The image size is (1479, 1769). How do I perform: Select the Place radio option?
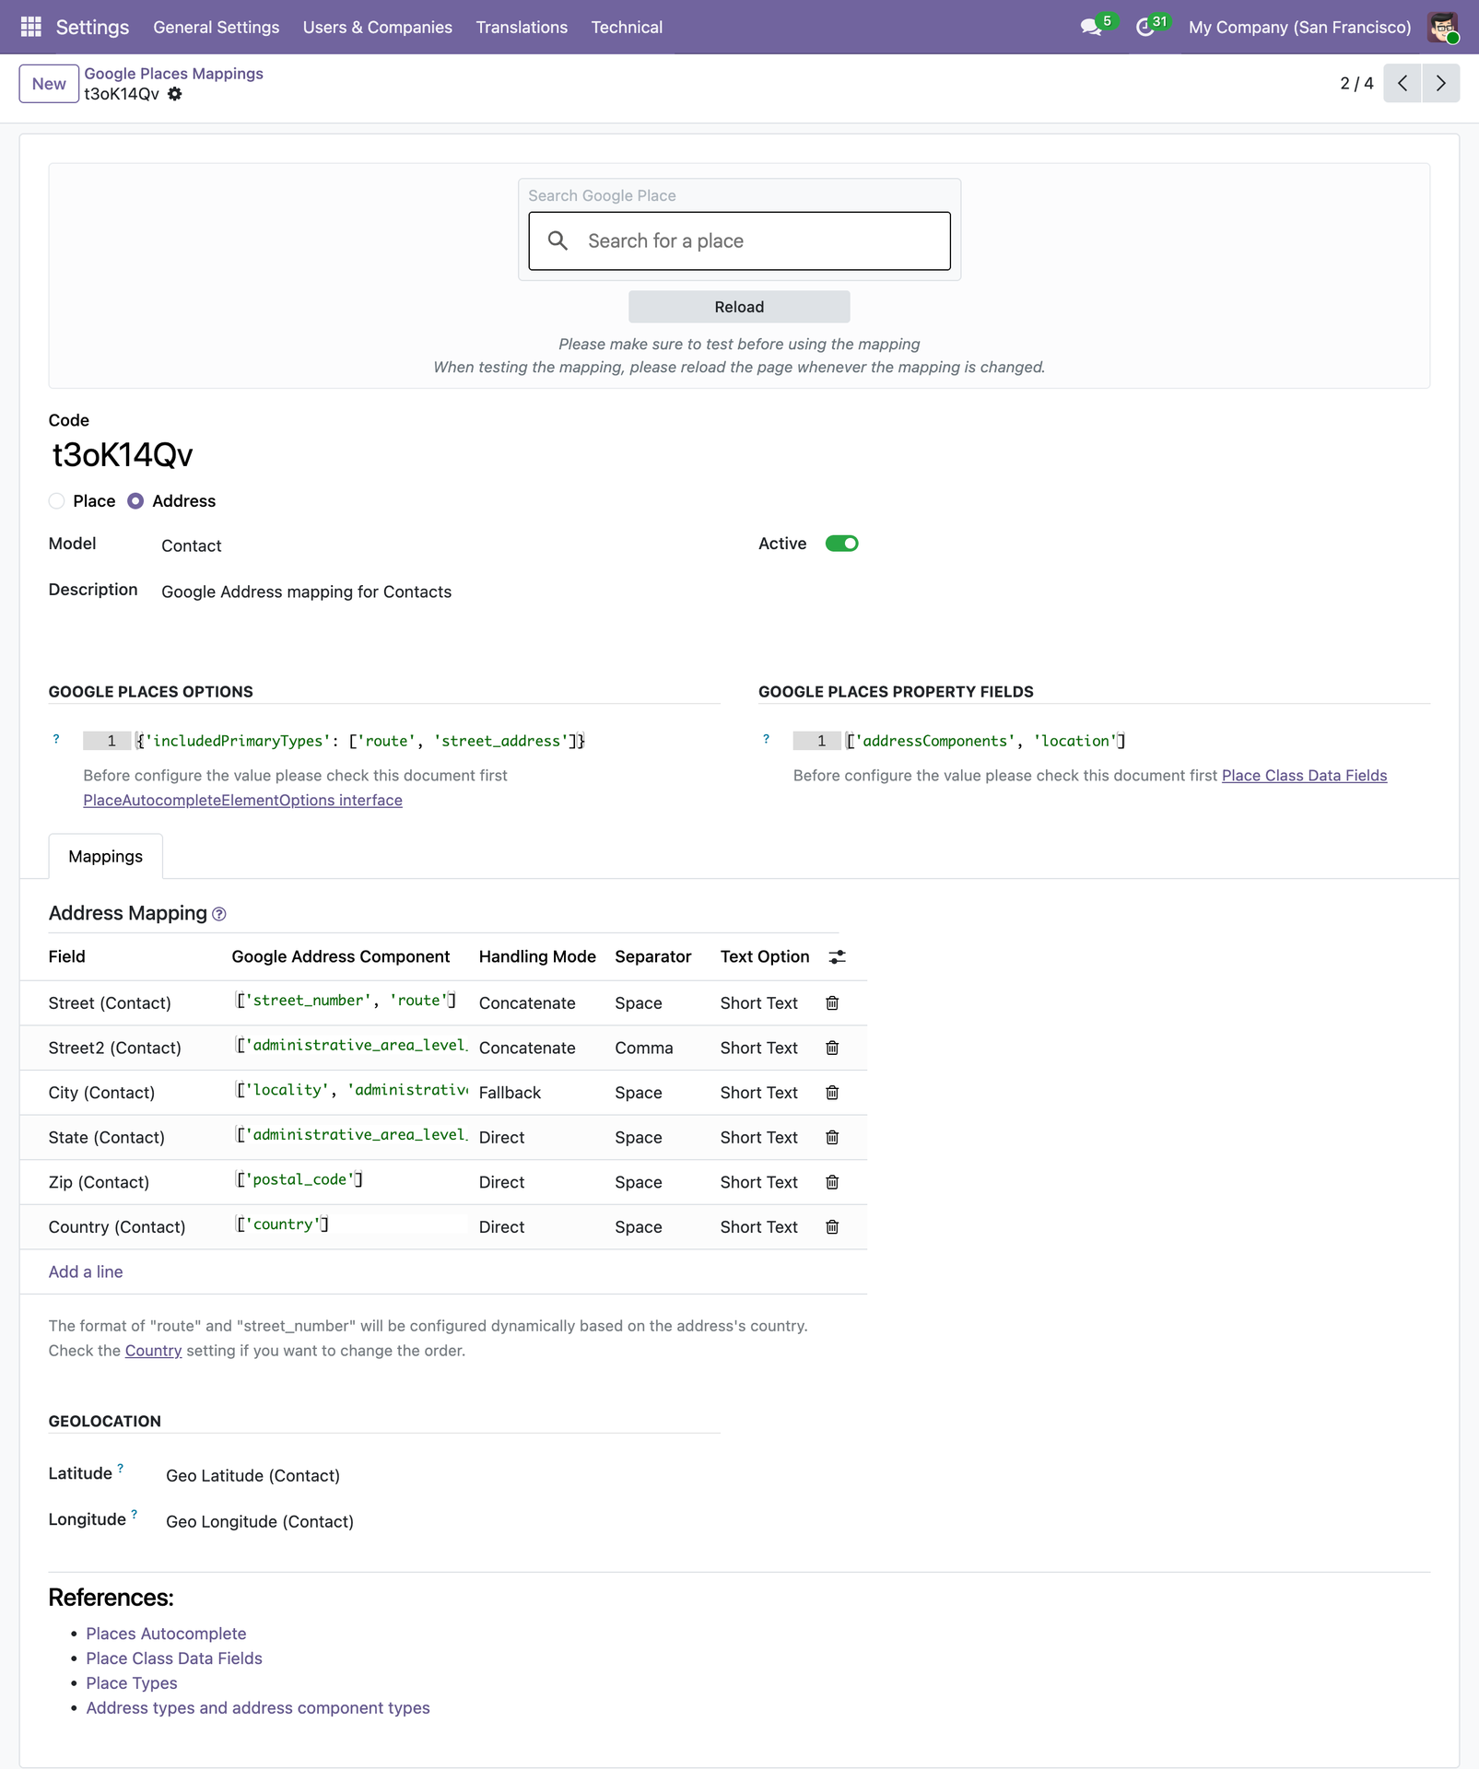(57, 501)
